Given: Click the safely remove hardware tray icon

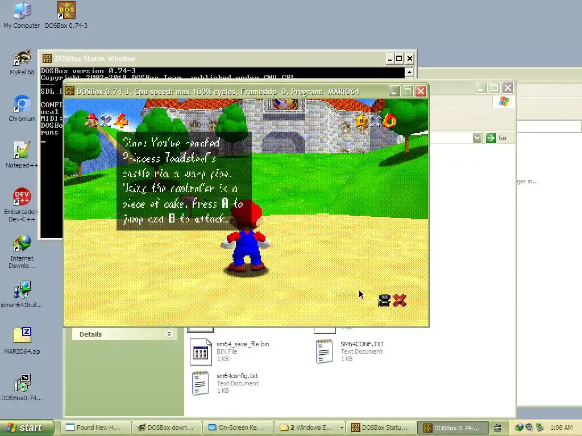Looking at the screenshot, I should [x=539, y=427].
